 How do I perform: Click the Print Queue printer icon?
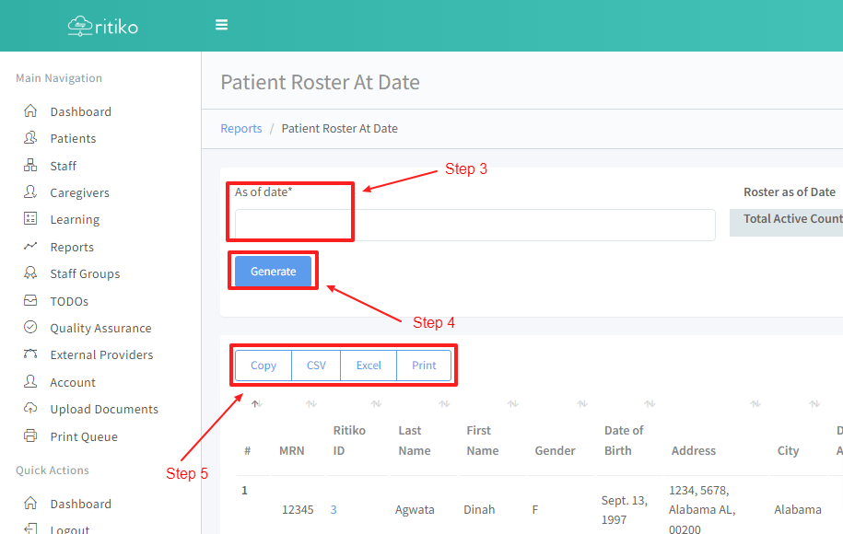coord(30,436)
